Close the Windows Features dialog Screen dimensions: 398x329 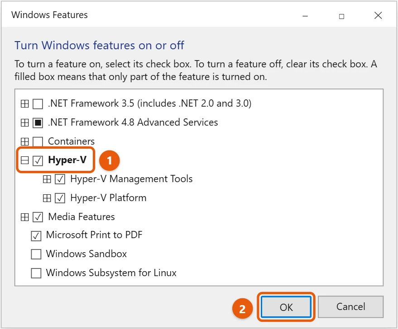coord(378,16)
